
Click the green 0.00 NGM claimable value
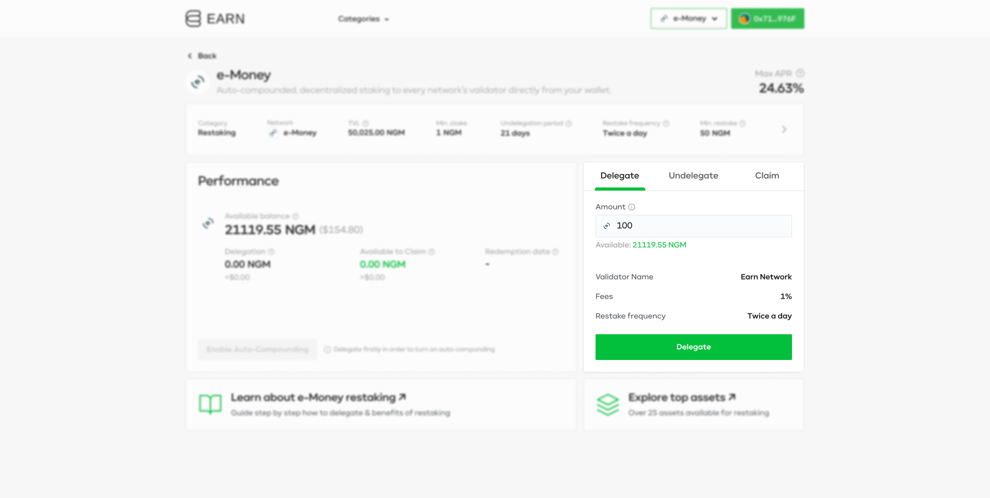point(383,264)
